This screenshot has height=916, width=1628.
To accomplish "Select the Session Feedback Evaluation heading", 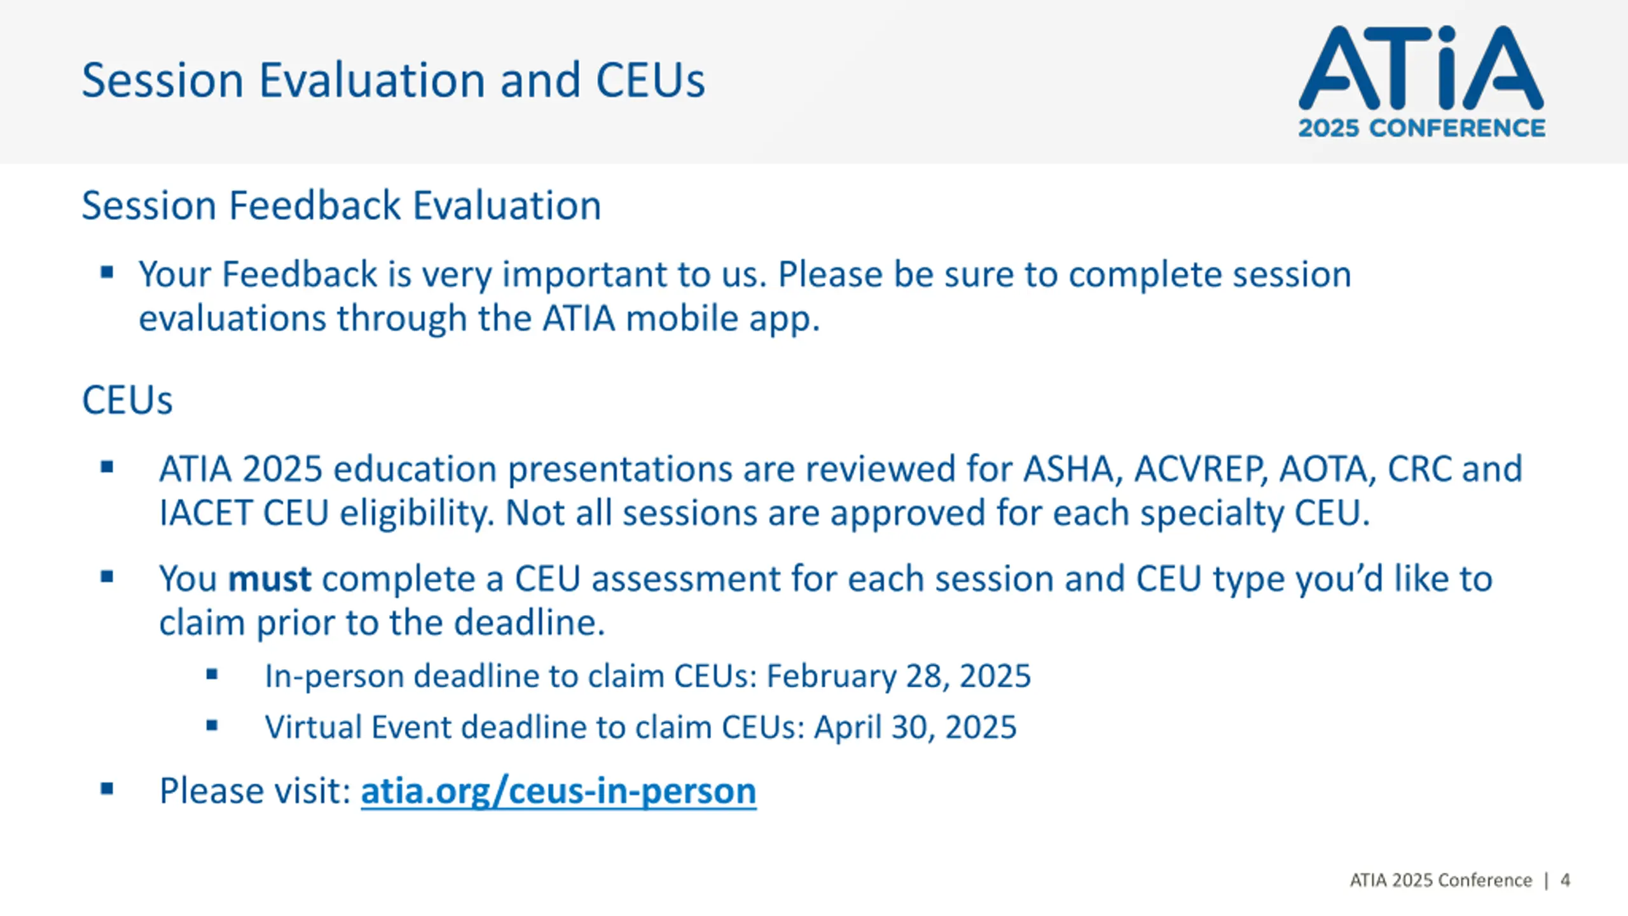I will click(x=341, y=205).
